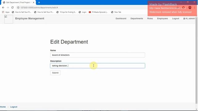The image size is (198, 111).
Task: Click the 'Edit Department' heading text
Action: click(x=69, y=42)
